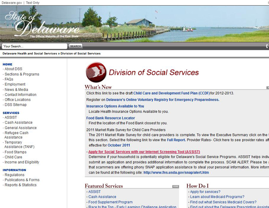Open General Assistance in sidebar
This screenshot has width=269, height=208.
(21, 128)
